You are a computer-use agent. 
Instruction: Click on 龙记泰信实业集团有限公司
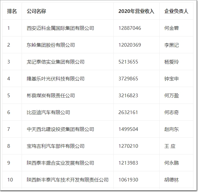click(x=56, y=62)
